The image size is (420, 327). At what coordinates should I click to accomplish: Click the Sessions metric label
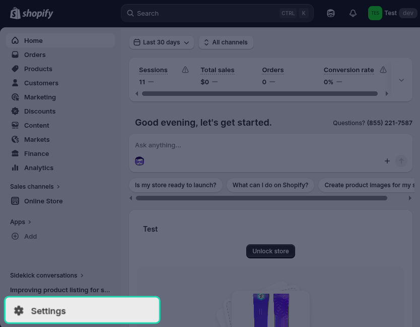[153, 70]
